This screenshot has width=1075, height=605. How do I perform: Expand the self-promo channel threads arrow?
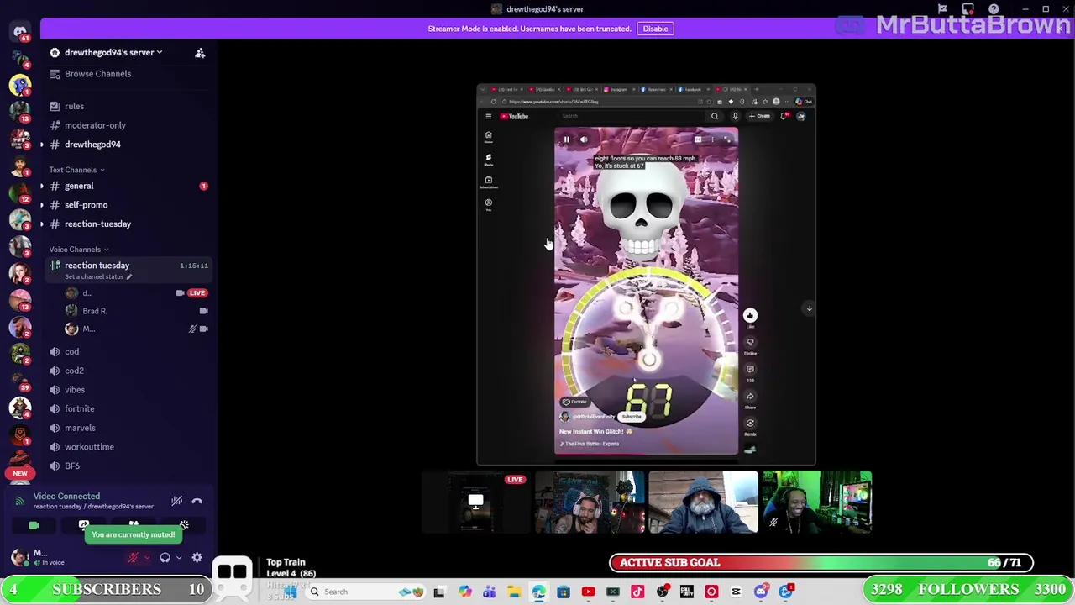(42, 205)
